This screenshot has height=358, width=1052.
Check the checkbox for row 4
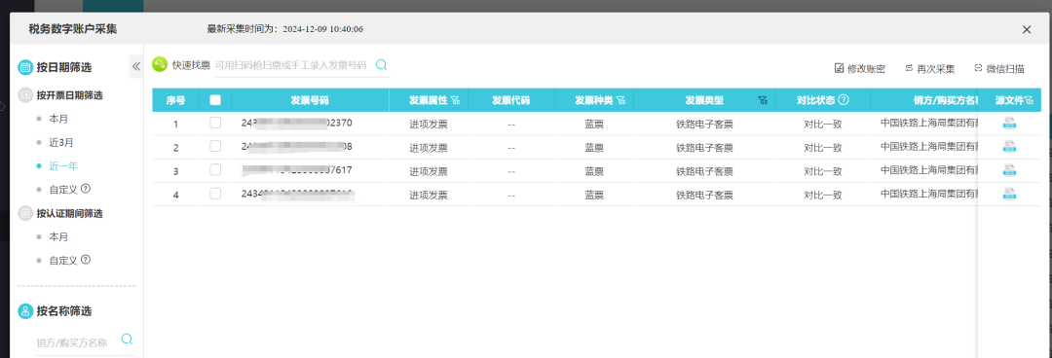[215, 194]
